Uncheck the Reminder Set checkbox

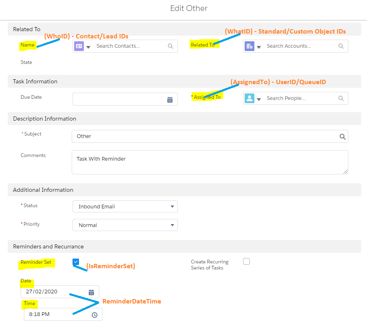76,262
